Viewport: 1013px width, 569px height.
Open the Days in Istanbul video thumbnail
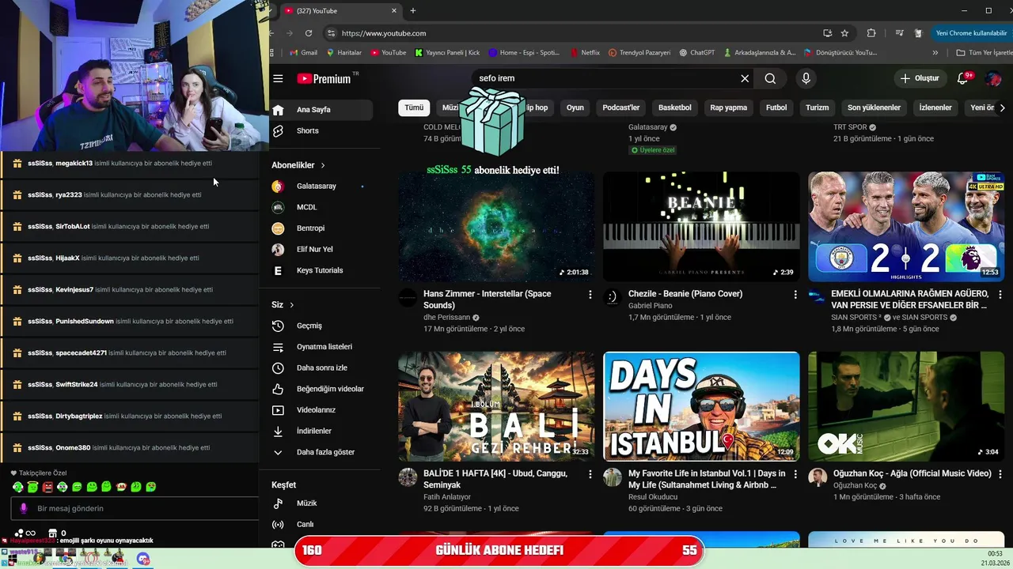point(701,406)
